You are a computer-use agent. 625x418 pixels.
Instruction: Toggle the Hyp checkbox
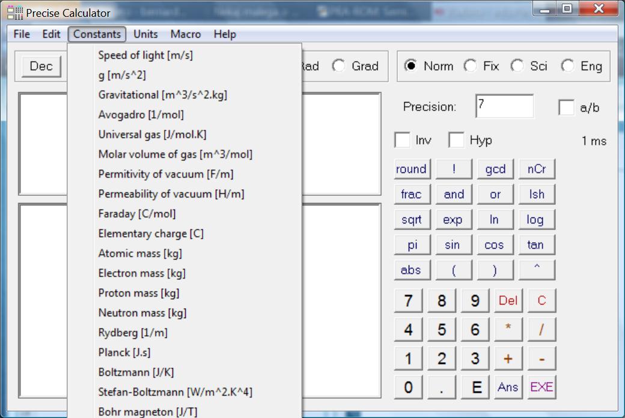coord(457,141)
